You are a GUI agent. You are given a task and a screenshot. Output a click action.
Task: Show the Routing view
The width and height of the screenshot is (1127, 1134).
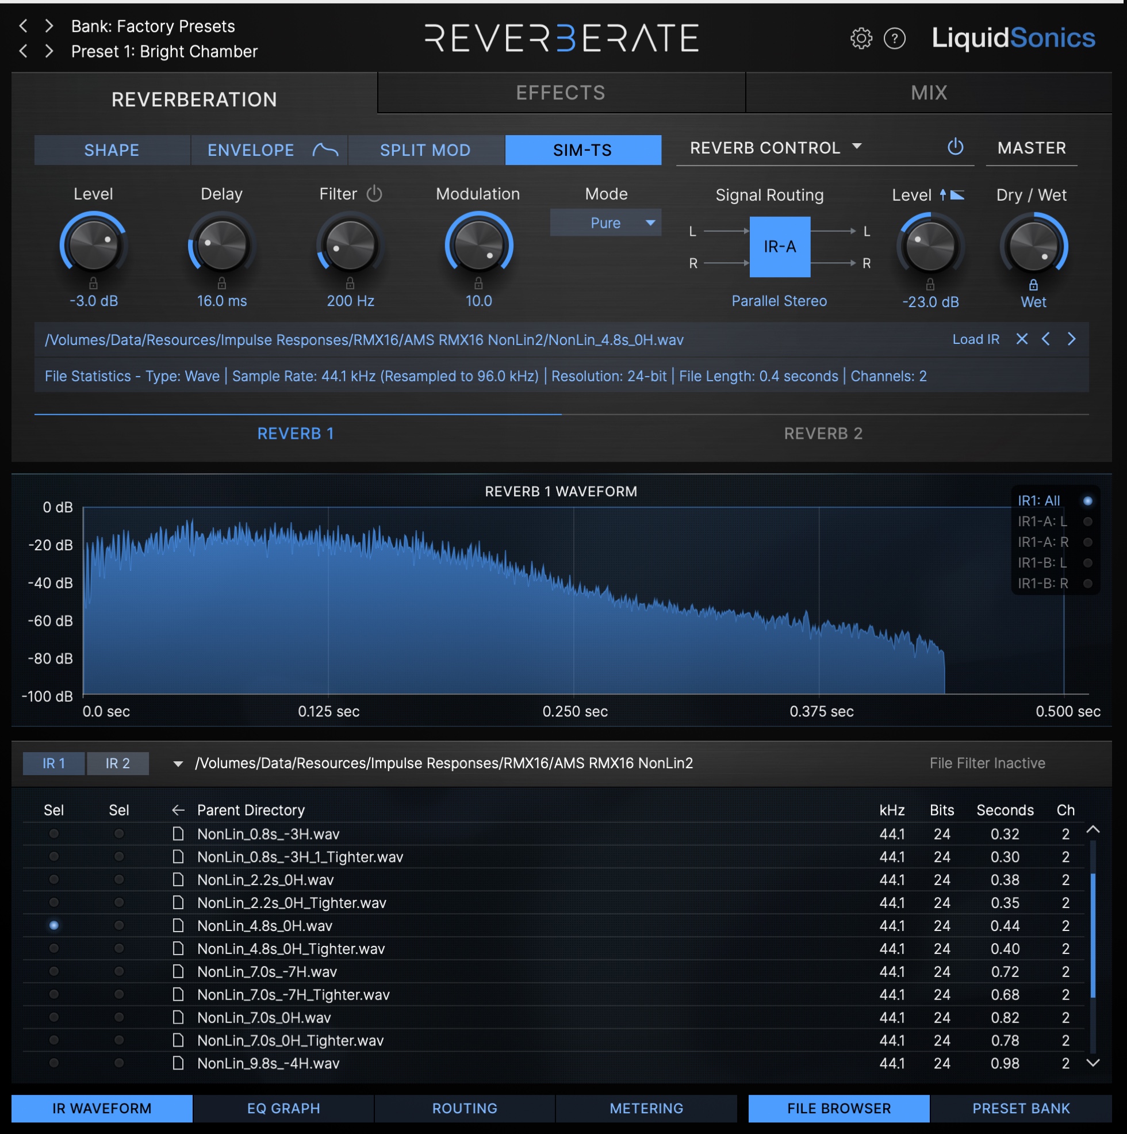465,1108
